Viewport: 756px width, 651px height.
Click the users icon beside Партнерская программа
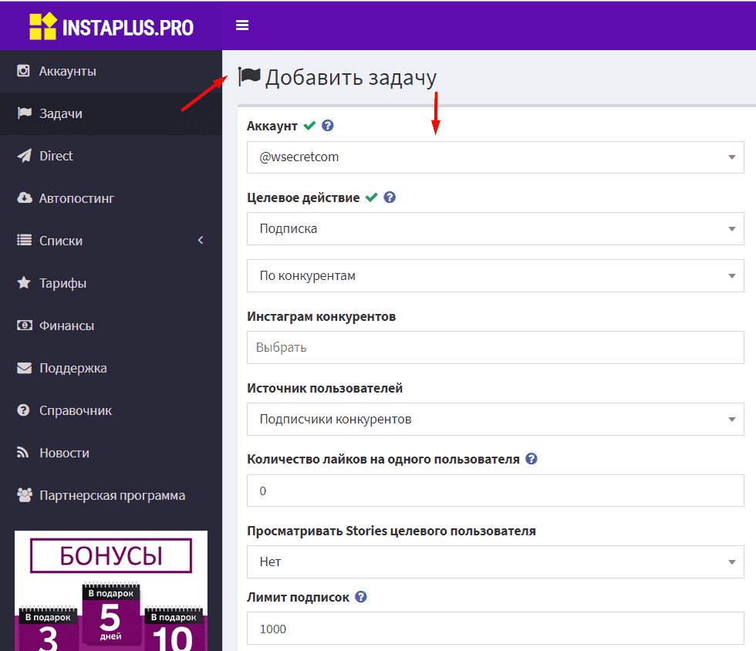(25, 494)
